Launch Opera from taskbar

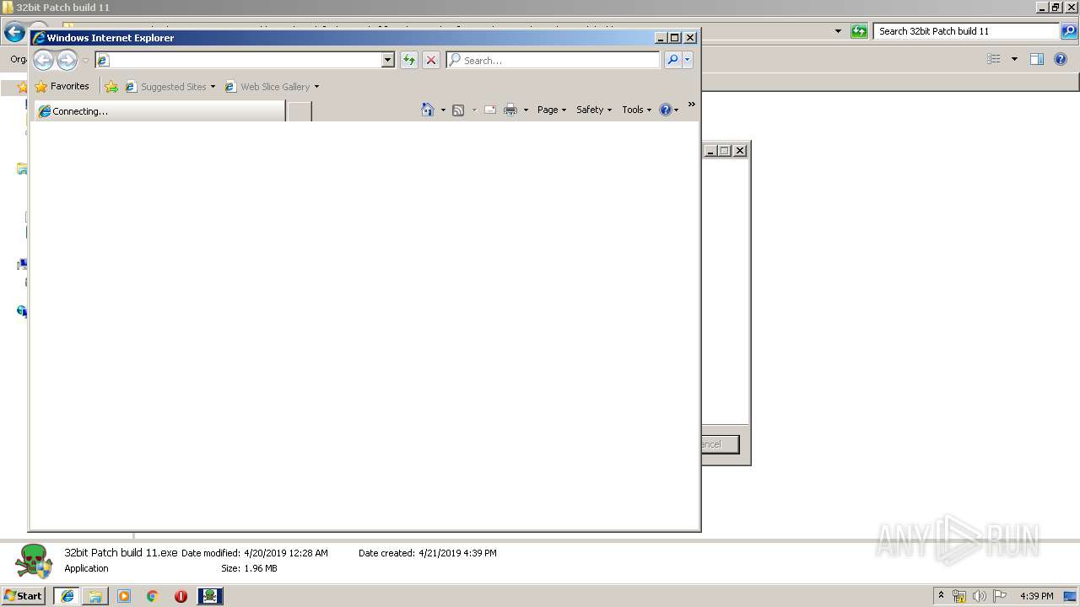coord(181,596)
